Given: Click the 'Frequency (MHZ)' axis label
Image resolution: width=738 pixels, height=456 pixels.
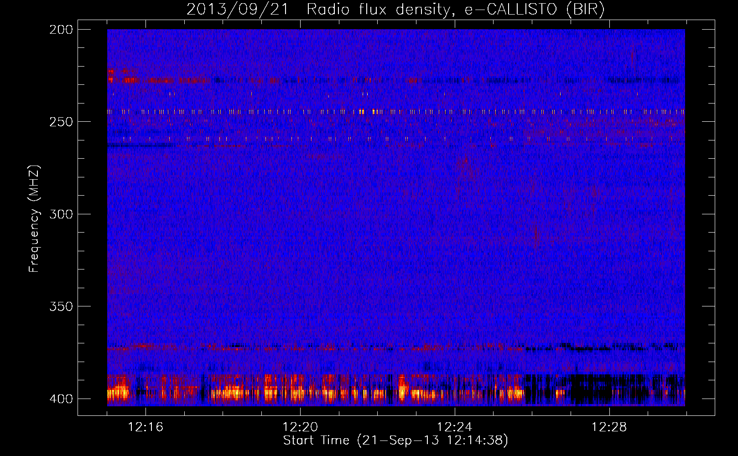Looking at the screenshot, I should 34,219.
